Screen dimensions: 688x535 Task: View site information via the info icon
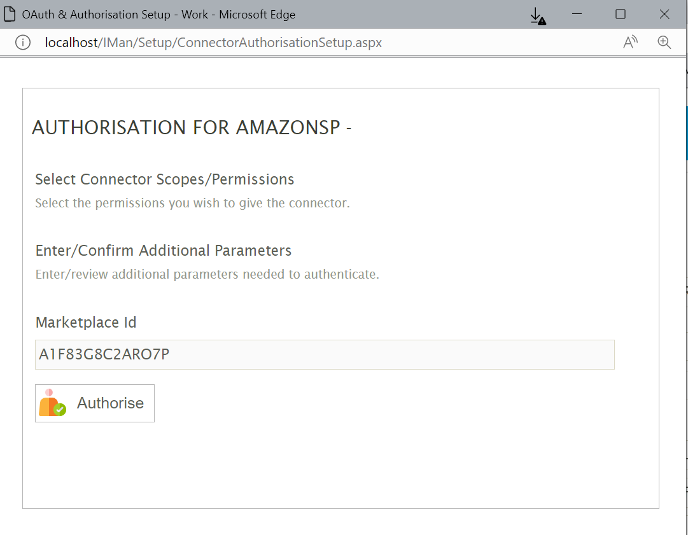22,43
